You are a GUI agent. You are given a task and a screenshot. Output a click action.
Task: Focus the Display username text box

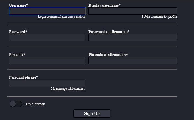(132, 11)
